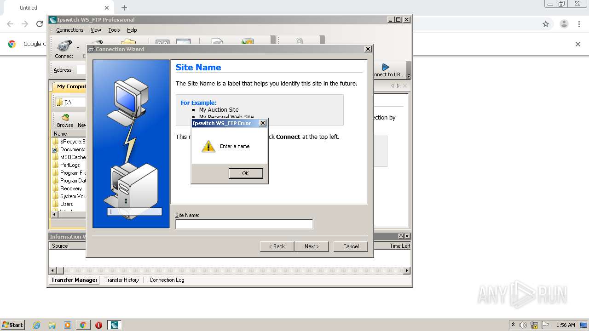
Task: Click transfer list scroll left arrow
Action: 53,271
